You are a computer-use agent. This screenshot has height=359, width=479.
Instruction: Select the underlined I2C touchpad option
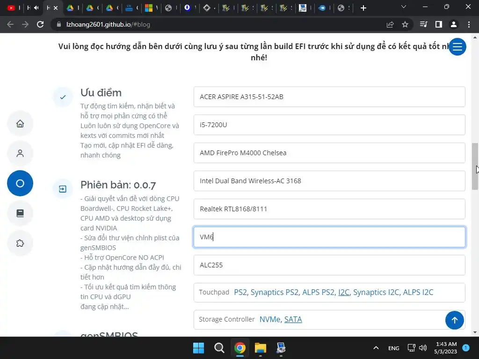point(344,292)
